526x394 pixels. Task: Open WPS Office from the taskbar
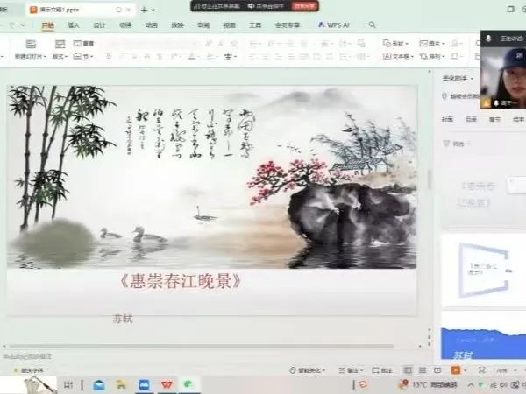pos(167,385)
